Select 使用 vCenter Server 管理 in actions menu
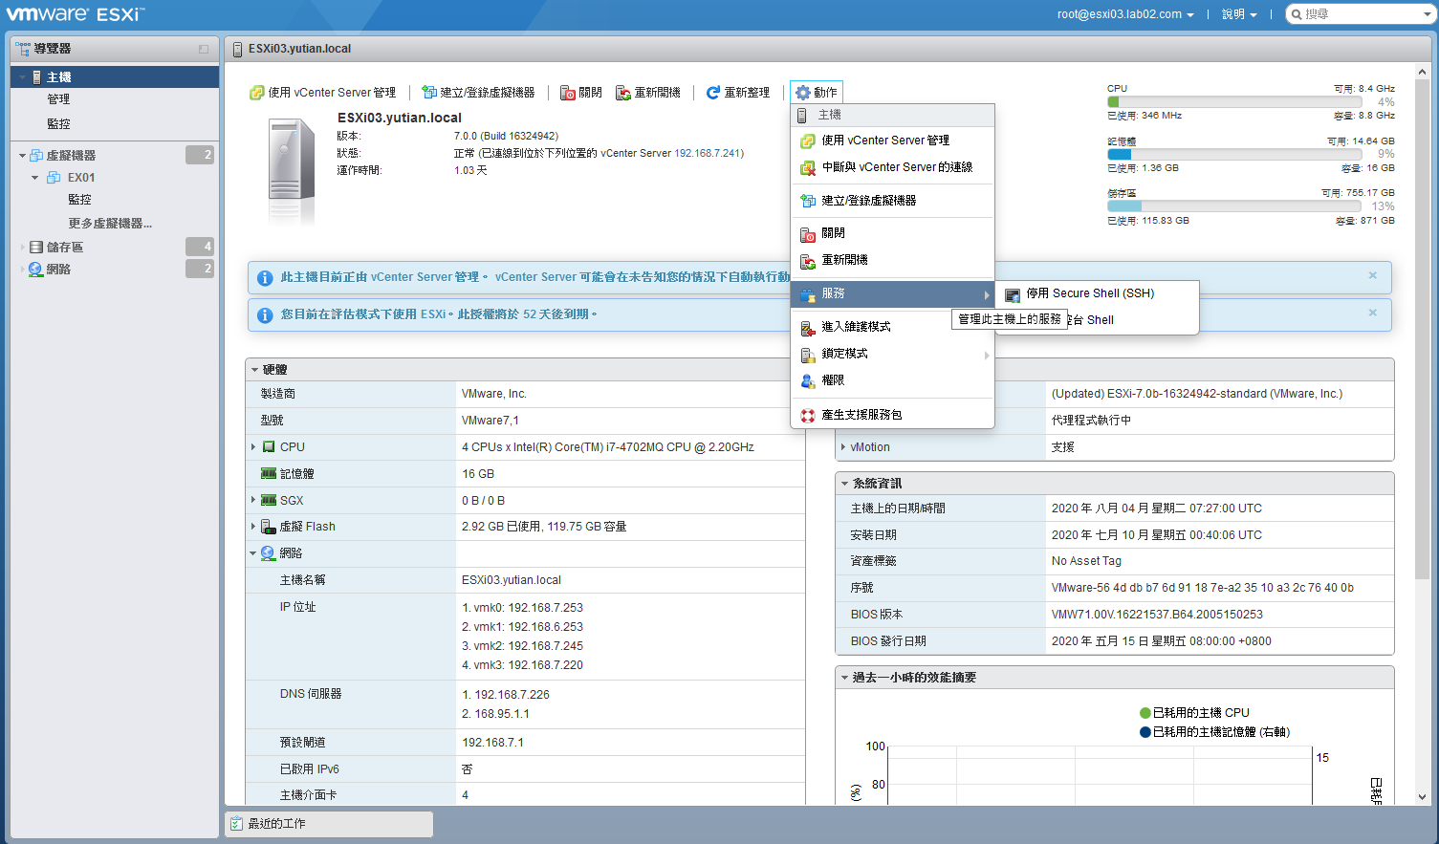 tap(893, 141)
